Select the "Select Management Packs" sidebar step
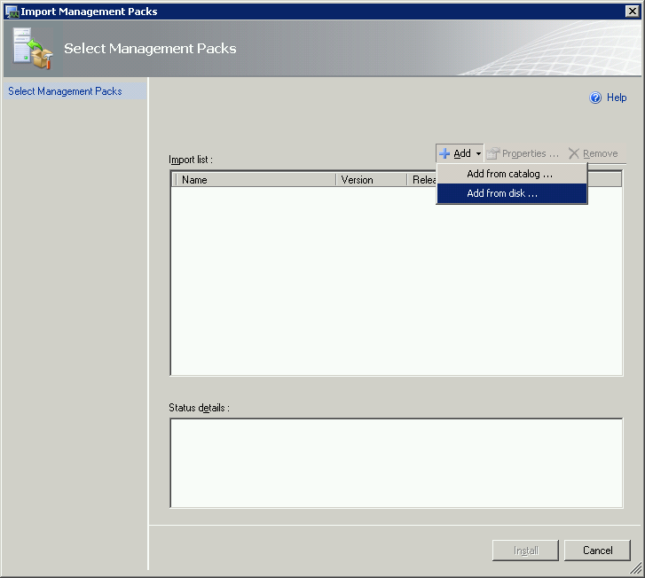 pos(66,91)
